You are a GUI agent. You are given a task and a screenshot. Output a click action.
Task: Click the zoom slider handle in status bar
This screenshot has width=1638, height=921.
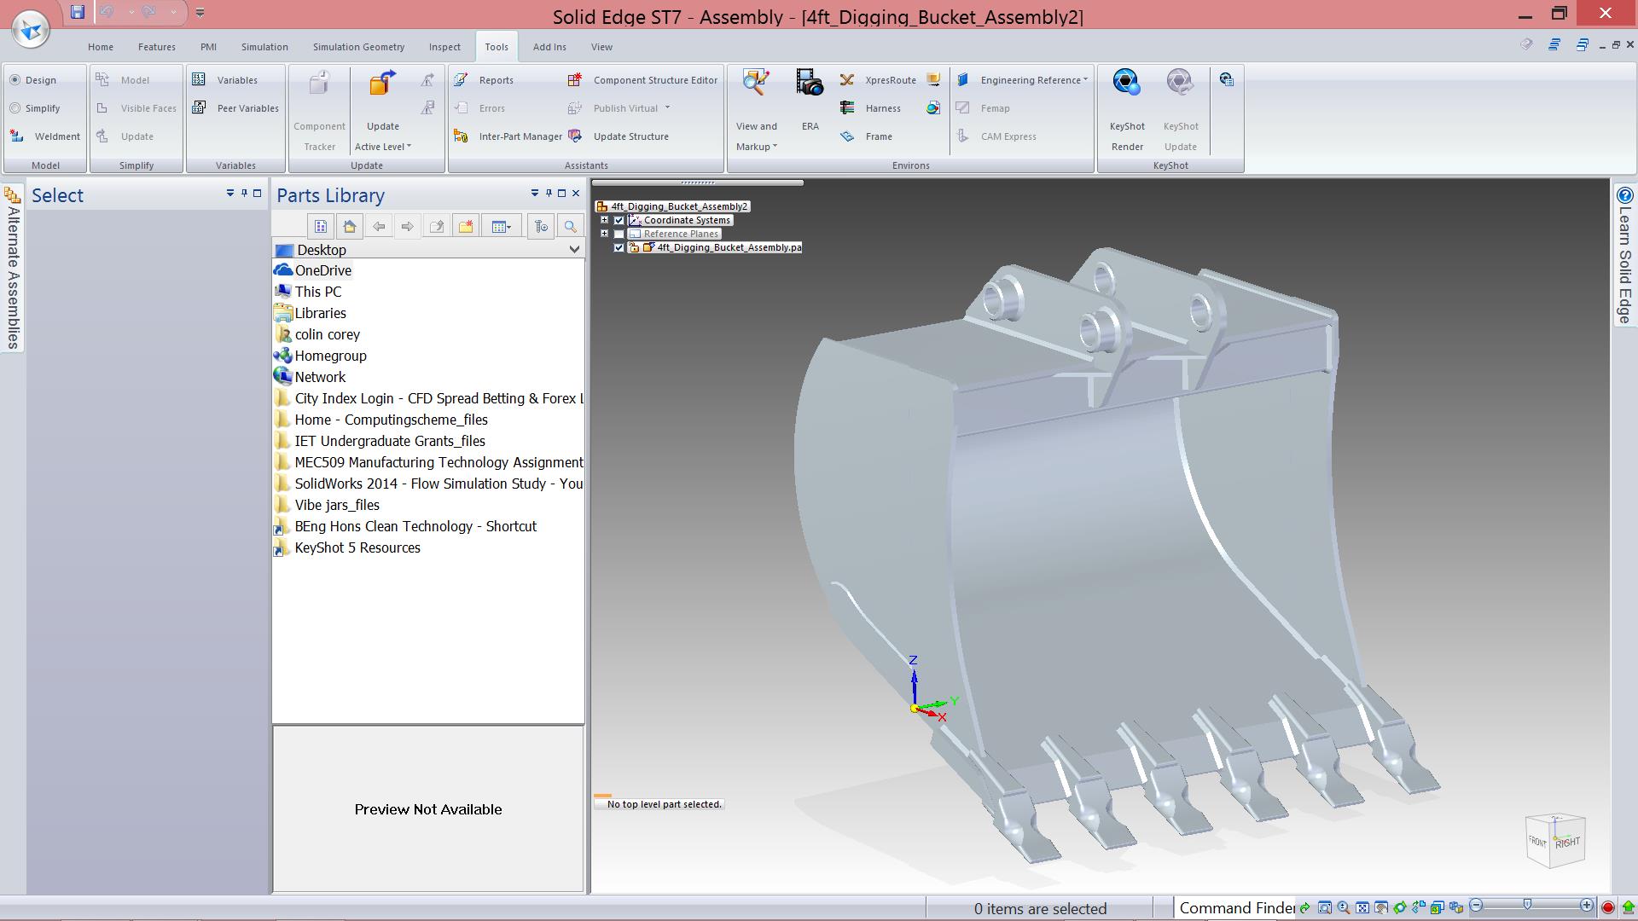1527,906
